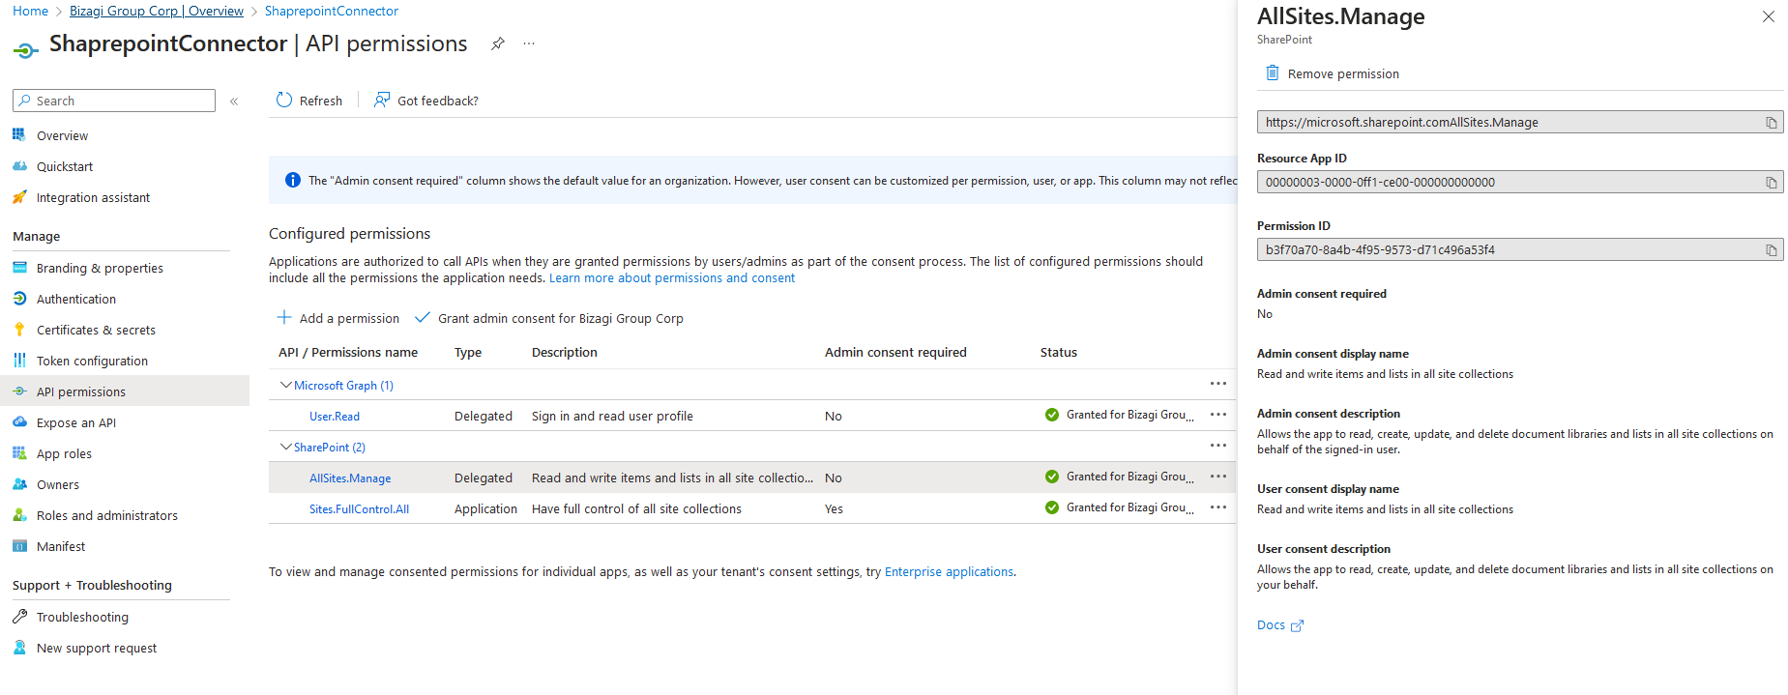Click the info icon in the banner
The image size is (1788, 695).
(x=293, y=180)
